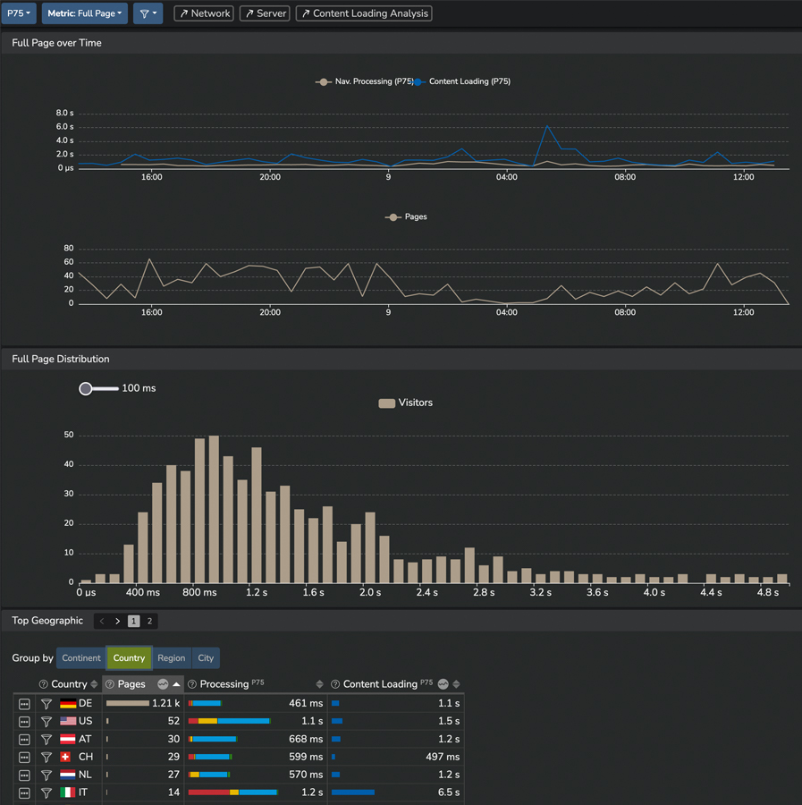Go to the next Top Geographic page
The image size is (802, 805).
pyautogui.click(x=117, y=622)
